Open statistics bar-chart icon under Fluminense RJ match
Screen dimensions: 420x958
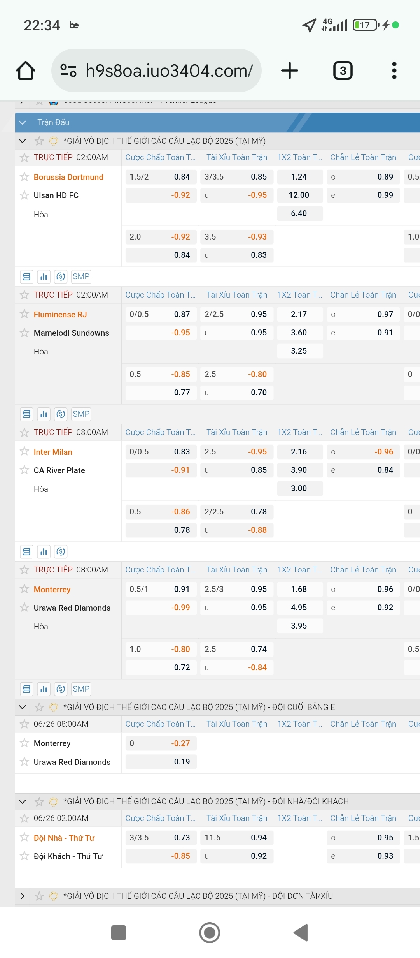(x=44, y=414)
